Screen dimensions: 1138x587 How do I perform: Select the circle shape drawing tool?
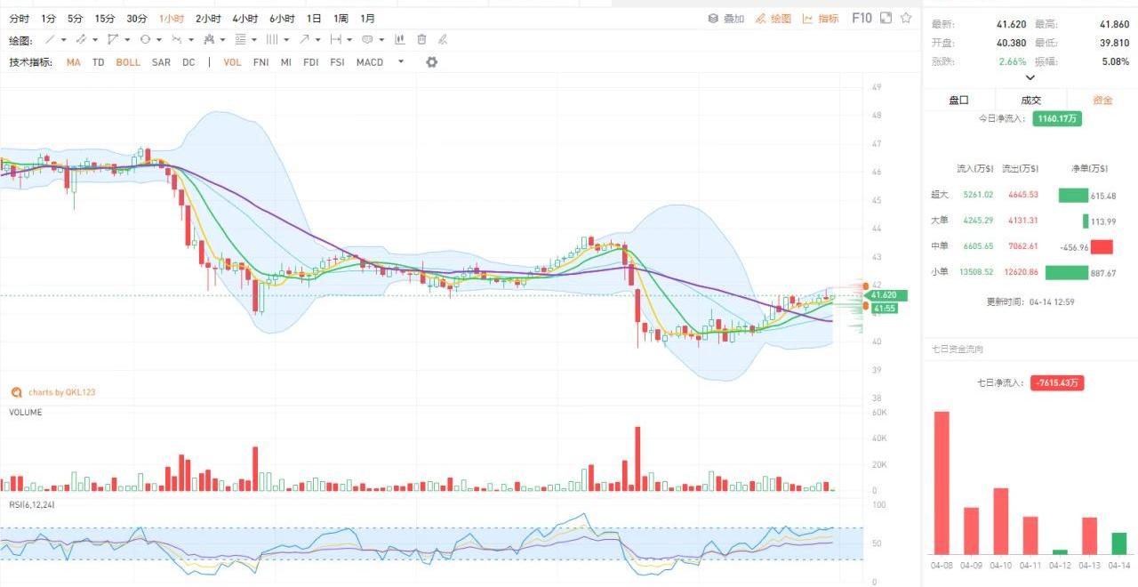[145, 40]
